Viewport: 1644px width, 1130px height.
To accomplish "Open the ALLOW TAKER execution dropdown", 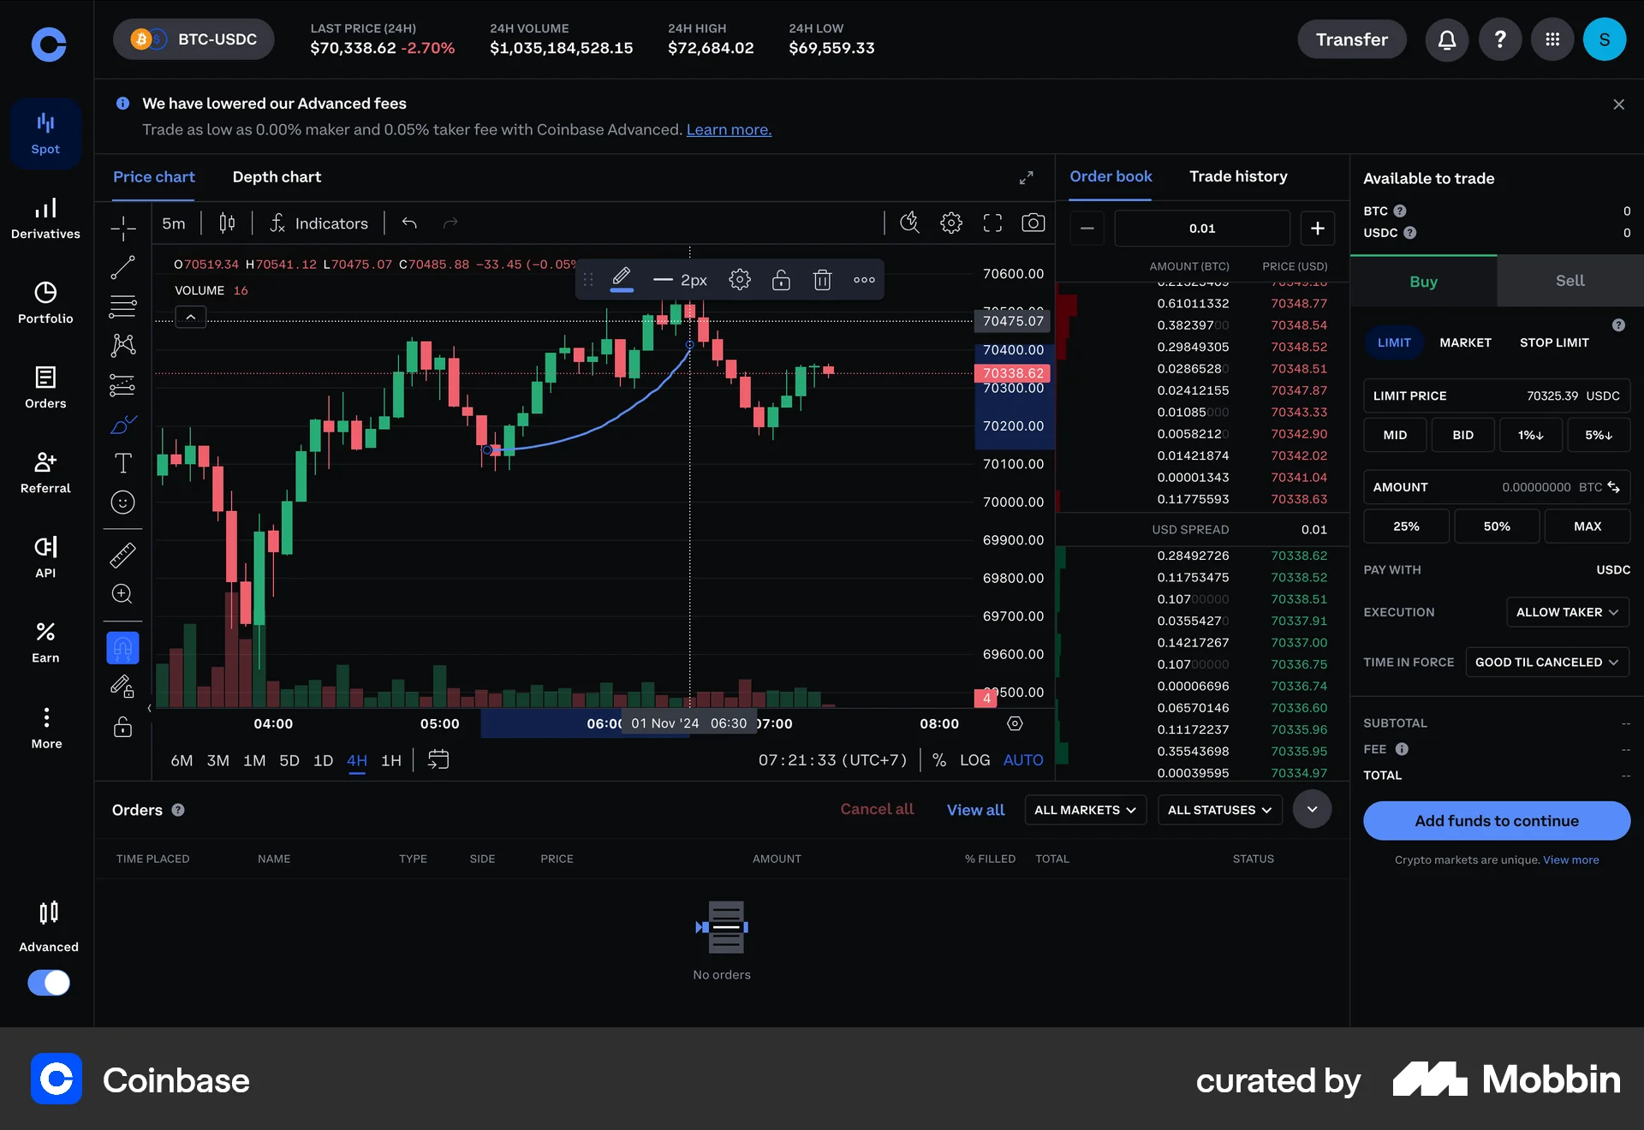I will [x=1567, y=611].
